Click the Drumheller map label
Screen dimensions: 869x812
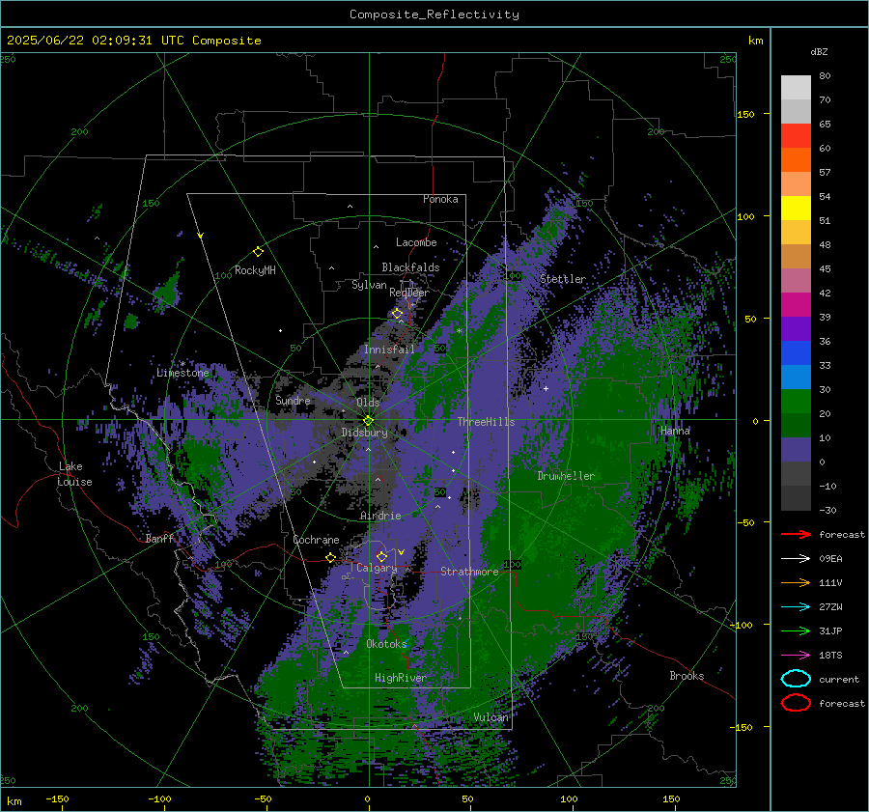click(566, 476)
